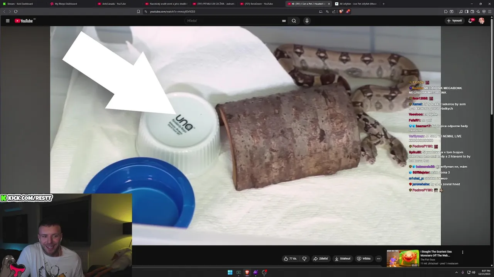Screen dimensions: 494x277
Task: Open options menu for Sea Monsters suggestion
Action: [x=462, y=252]
